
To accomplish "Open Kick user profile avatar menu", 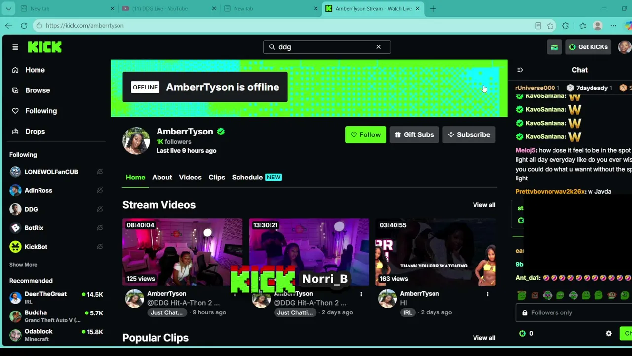I will (x=625, y=47).
